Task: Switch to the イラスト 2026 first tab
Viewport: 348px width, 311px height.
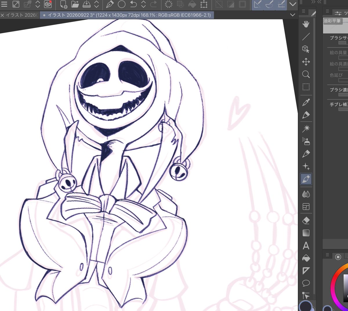Action: tap(22, 15)
